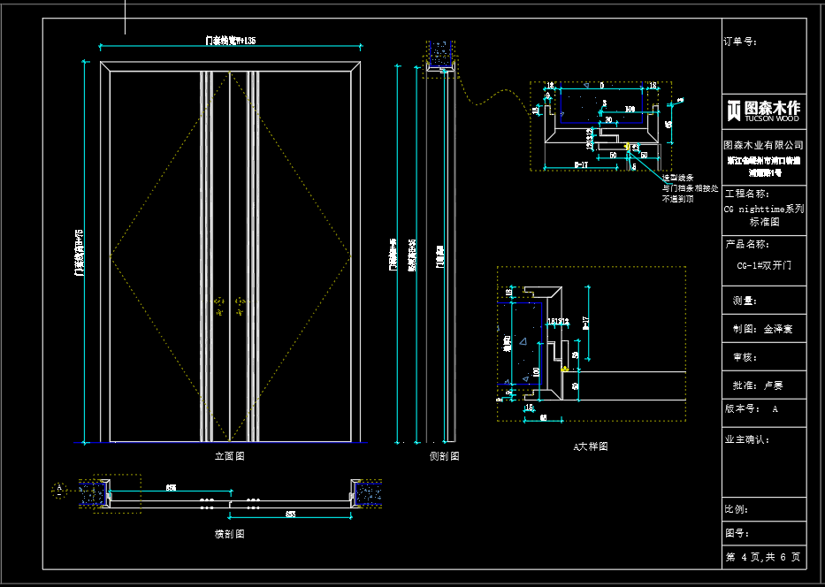This screenshot has width=825, height=587.
Task: Click the 图森木业有限公司 company name text
Action: (763, 144)
